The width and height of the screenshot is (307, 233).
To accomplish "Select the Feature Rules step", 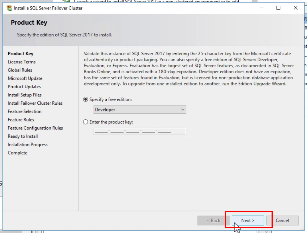I will coord(21,120).
